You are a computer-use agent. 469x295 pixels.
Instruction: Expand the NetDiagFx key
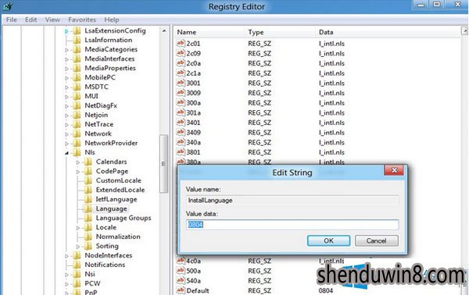[x=66, y=106]
